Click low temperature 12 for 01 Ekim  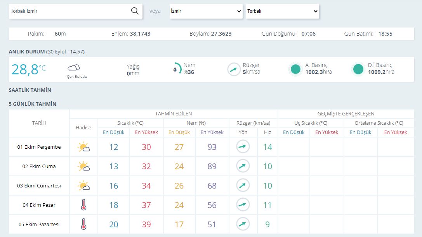click(114, 147)
